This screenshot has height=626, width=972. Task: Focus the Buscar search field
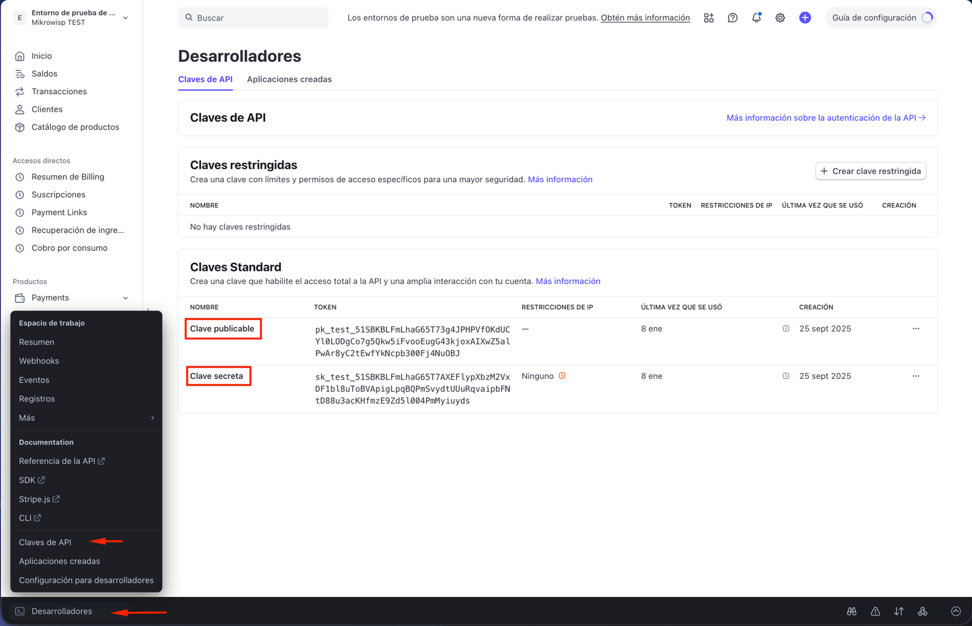click(253, 18)
